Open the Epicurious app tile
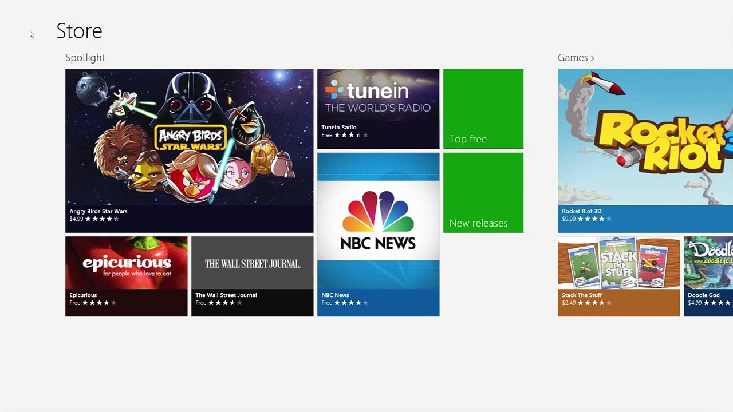The image size is (733, 412). [x=127, y=276]
